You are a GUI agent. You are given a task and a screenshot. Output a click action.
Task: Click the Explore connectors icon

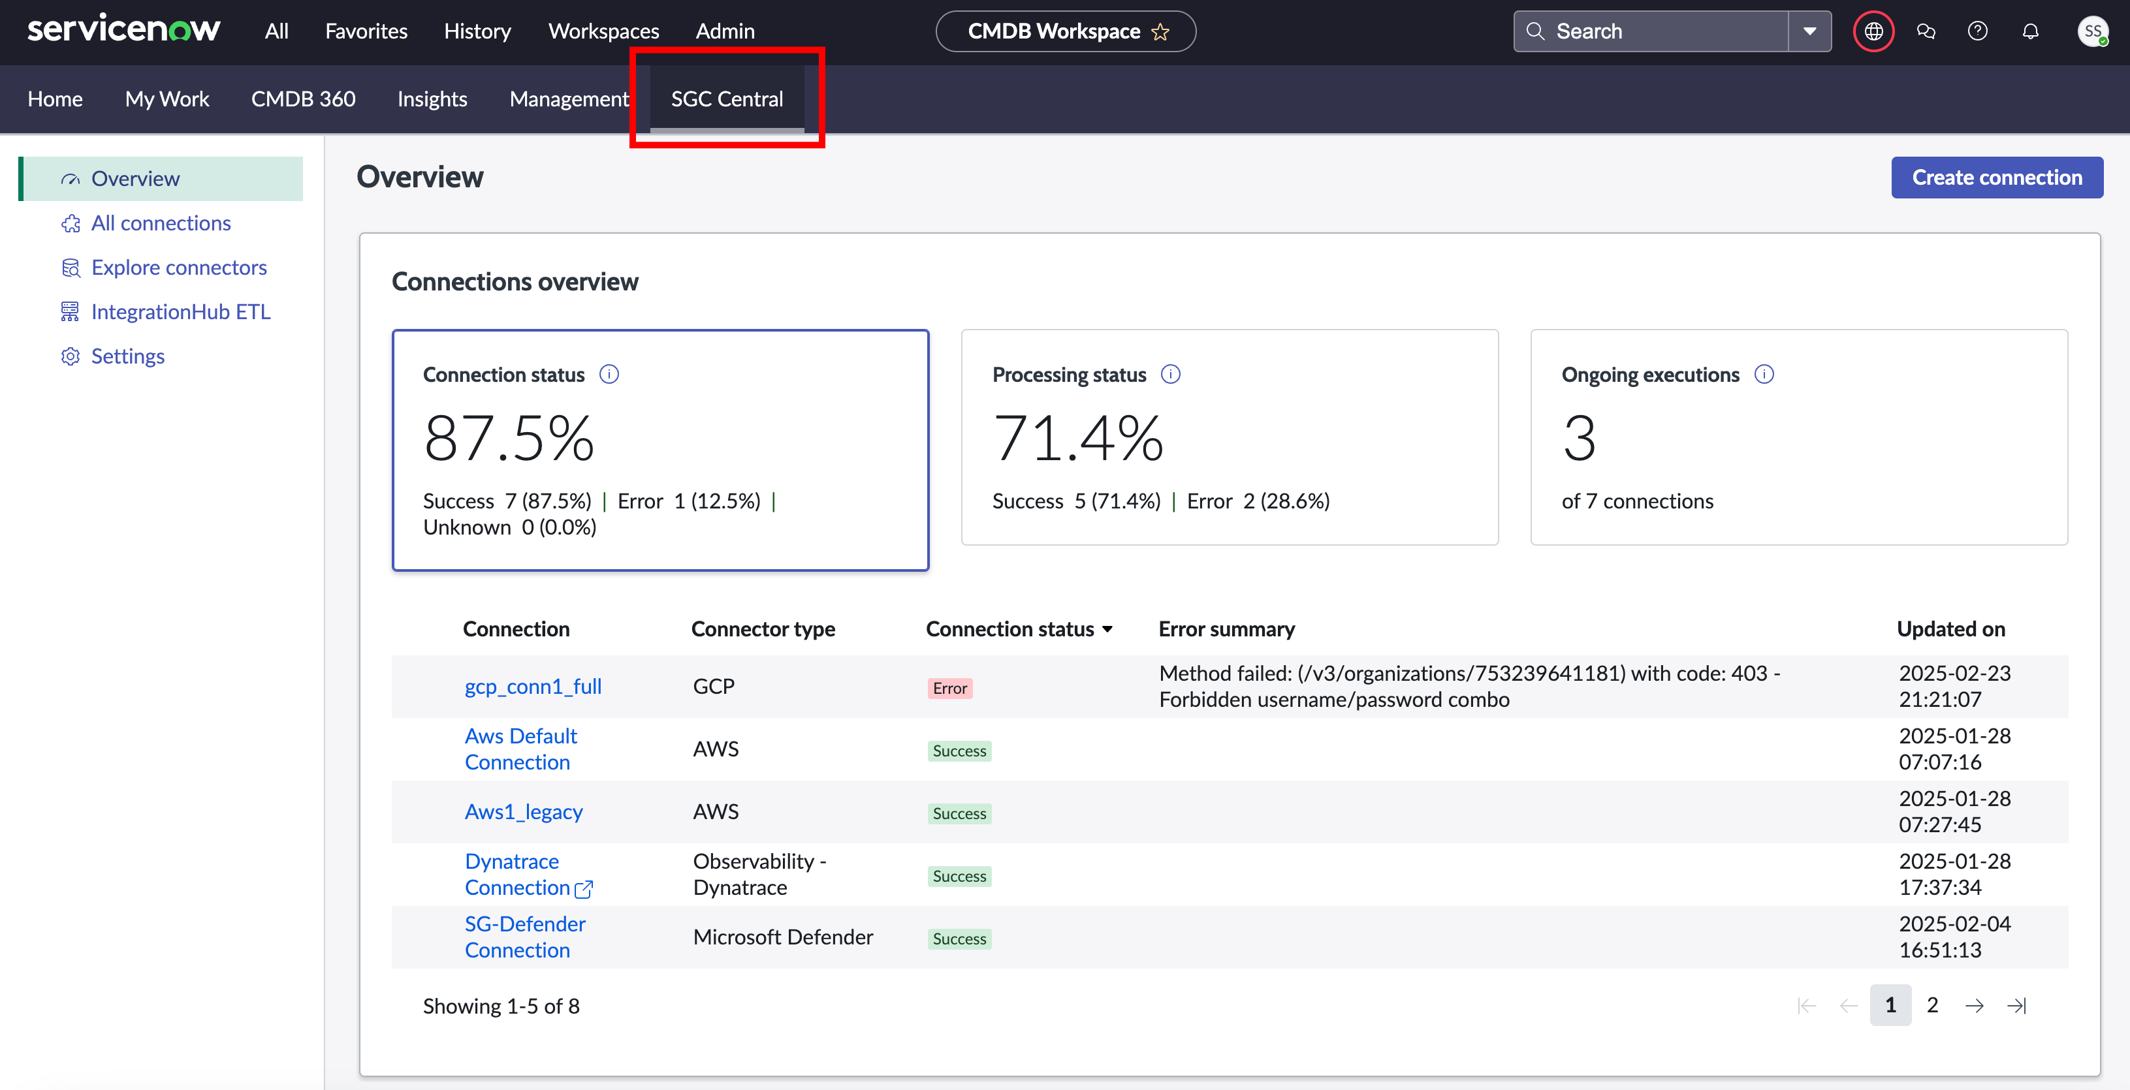coord(71,268)
